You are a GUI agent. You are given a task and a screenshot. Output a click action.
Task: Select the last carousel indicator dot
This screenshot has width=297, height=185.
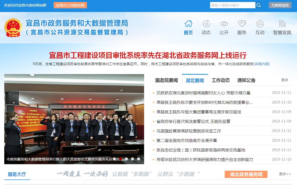(139, 159)
